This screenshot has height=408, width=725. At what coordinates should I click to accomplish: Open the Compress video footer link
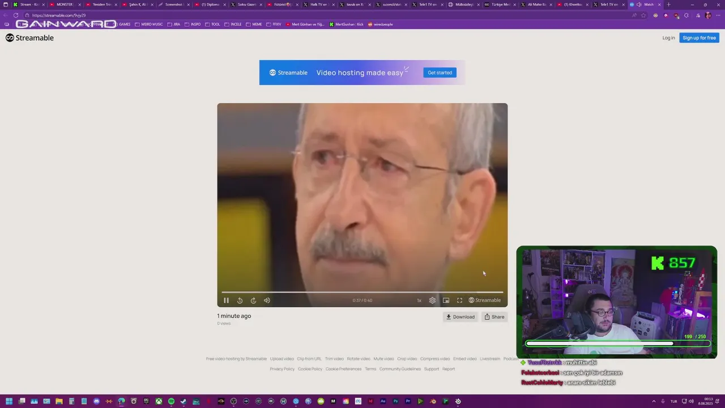pyautogui.click(x=435, y=359)
